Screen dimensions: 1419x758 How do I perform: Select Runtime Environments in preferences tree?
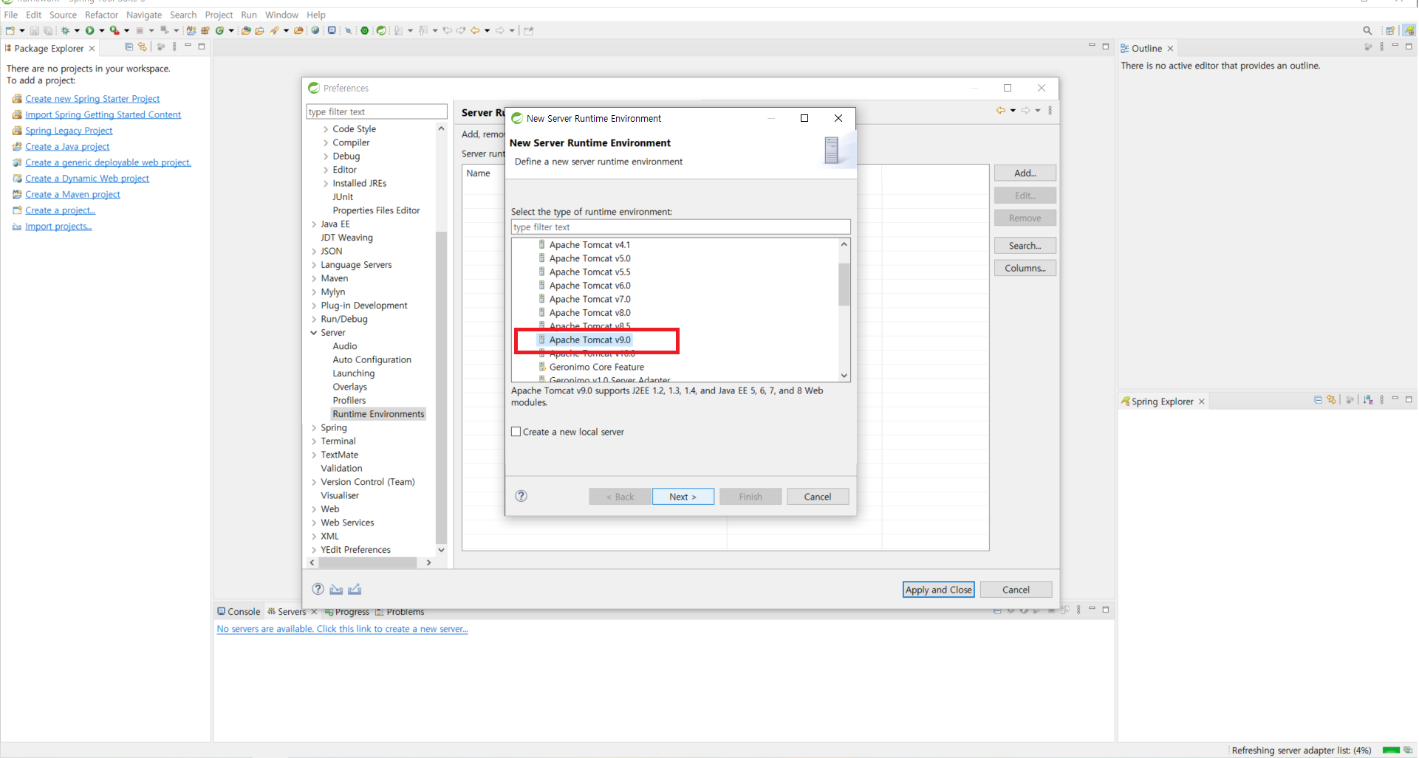pyautogui.click(x=378, y=414)
